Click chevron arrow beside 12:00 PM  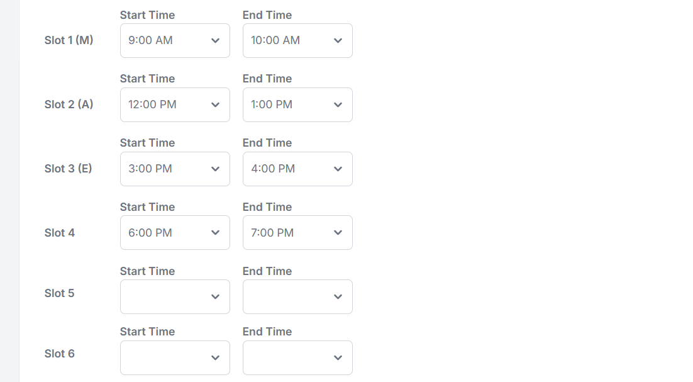tap(215, 105)
